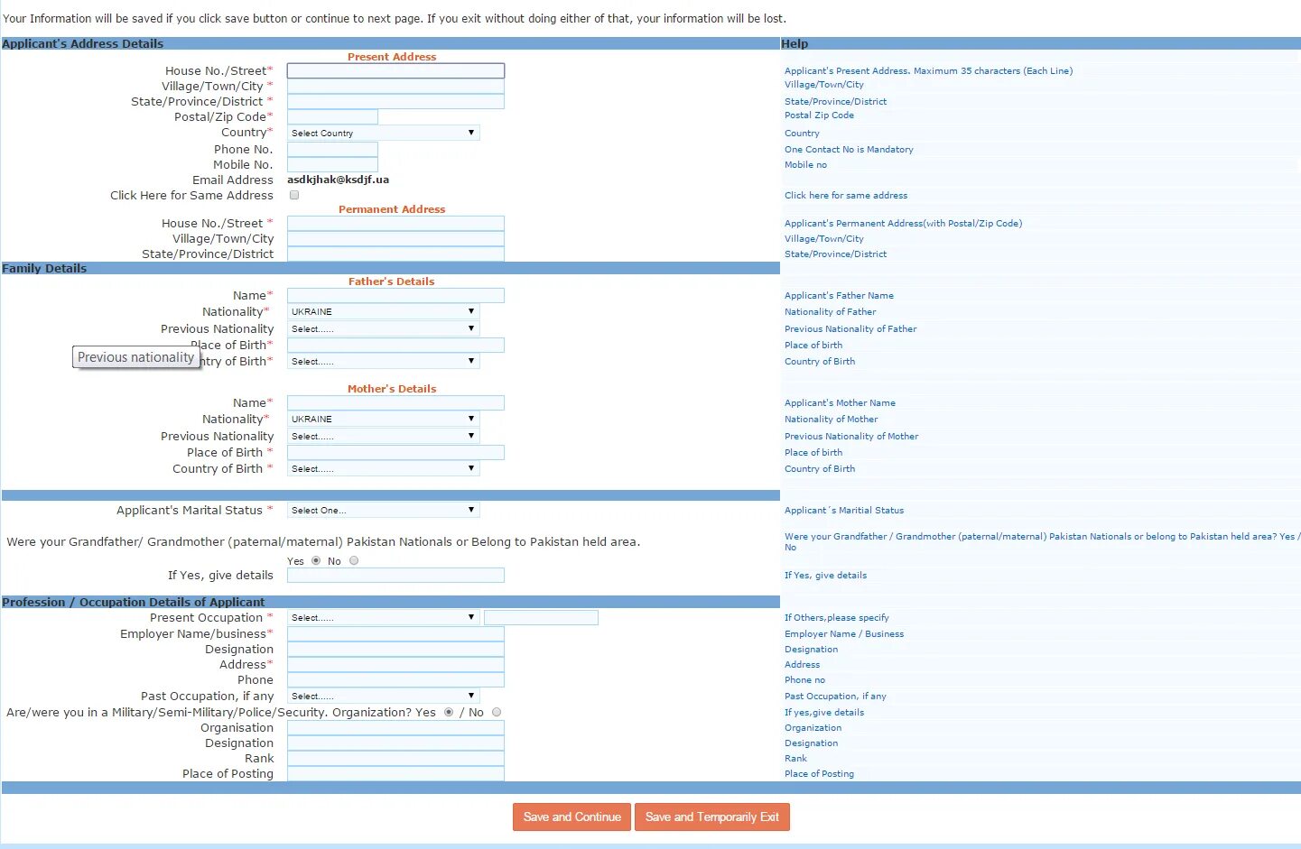The image size is (1301, 849).
Task: Focus the 'If Yes, give details' field
Action: (x=395, y=575)
